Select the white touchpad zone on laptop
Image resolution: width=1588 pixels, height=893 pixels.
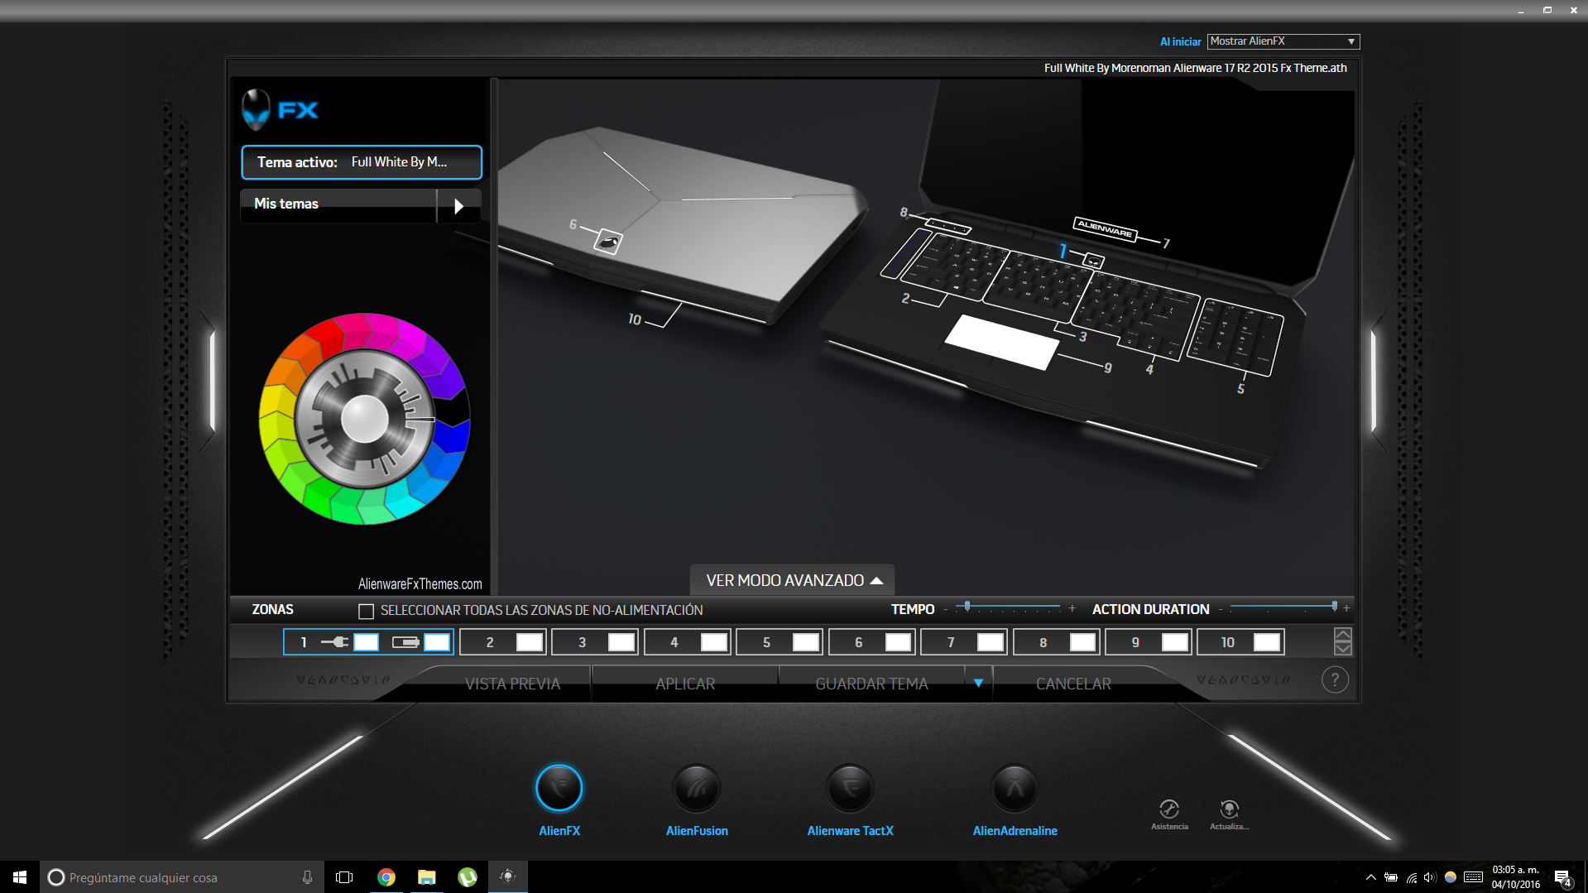point(1001,342)
